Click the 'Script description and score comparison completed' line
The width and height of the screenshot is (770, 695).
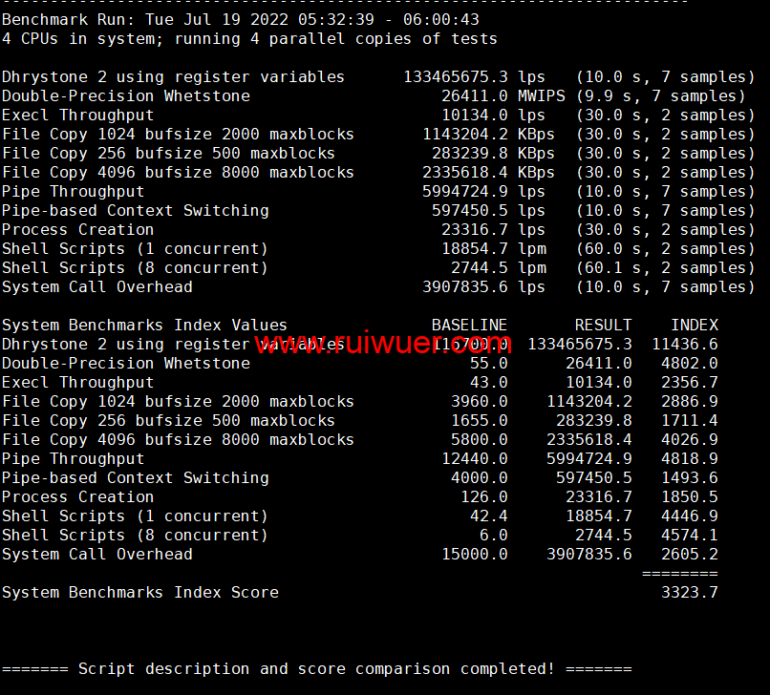click(x=316, y=669)
